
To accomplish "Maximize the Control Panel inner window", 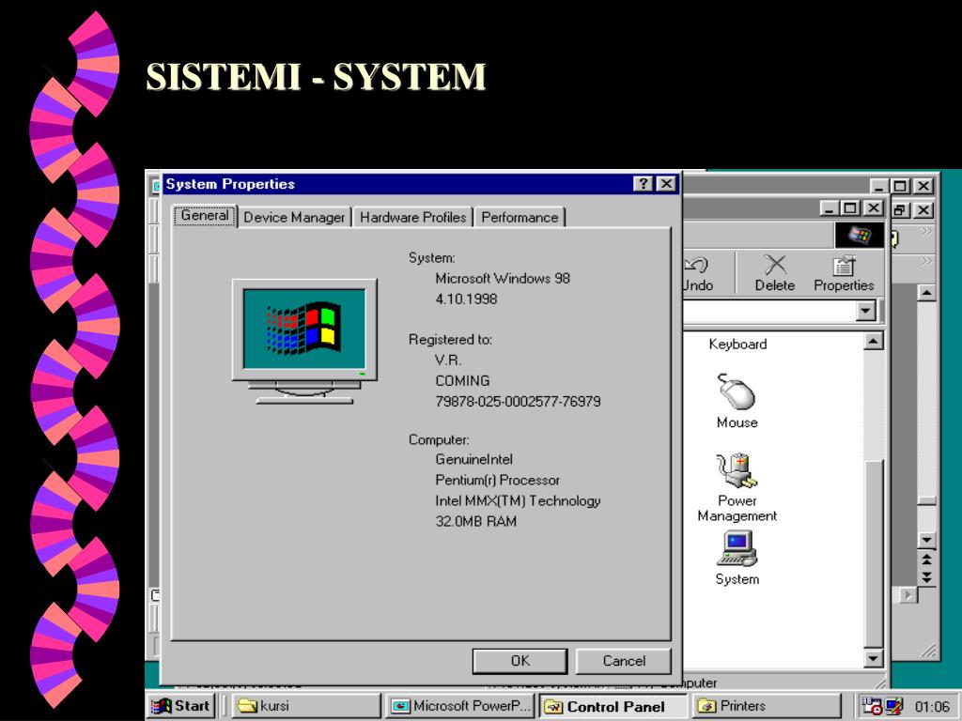I will point(849,208).
